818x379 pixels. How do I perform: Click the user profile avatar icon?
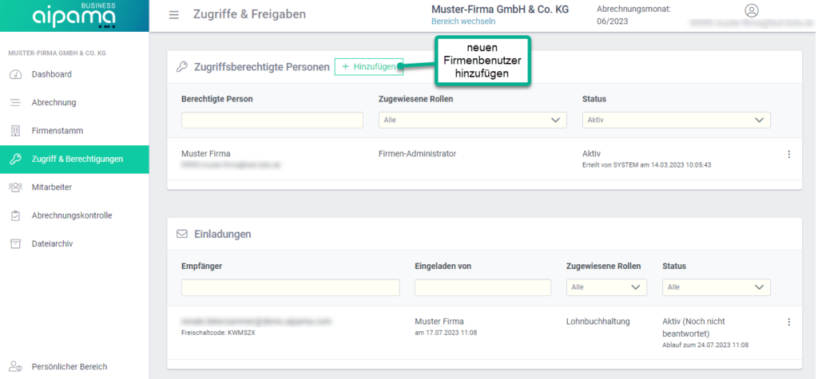[751, 10]
